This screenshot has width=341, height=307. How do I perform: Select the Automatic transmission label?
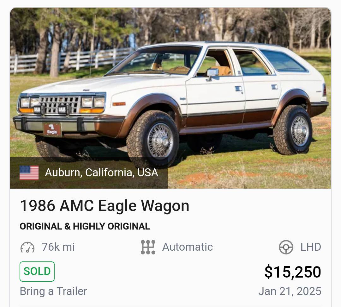pyautogui.click(x=188, y=247)
